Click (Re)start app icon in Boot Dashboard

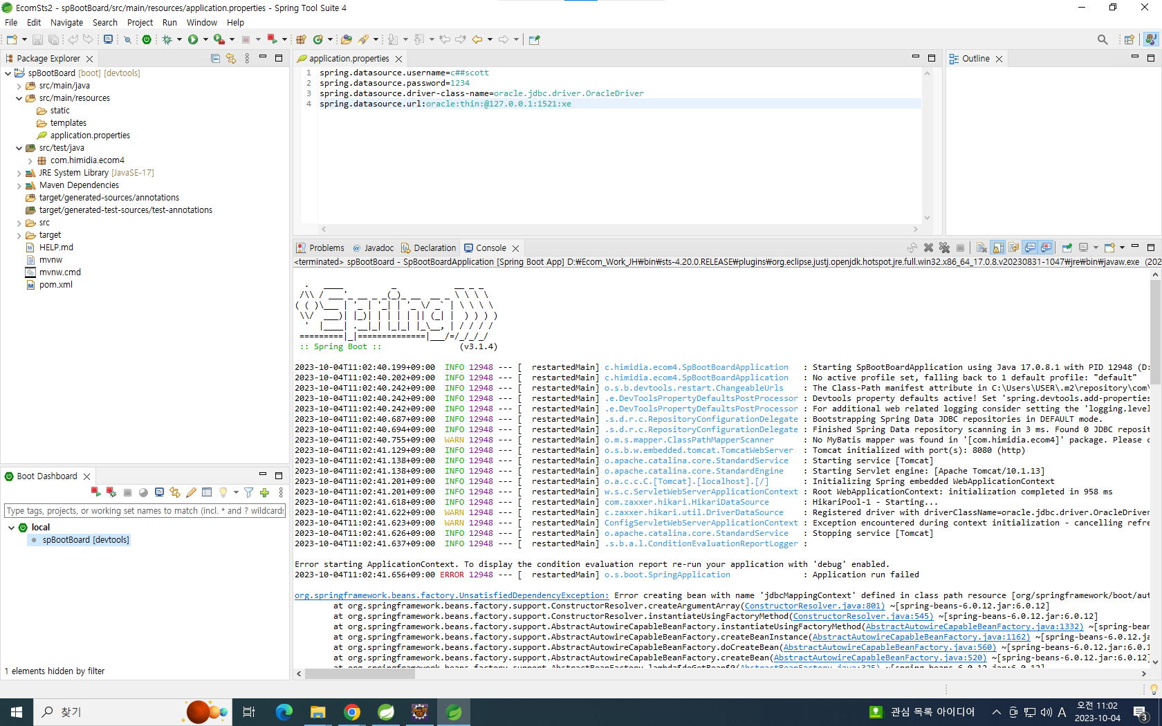pyautogui.click(x=95, y=492)
